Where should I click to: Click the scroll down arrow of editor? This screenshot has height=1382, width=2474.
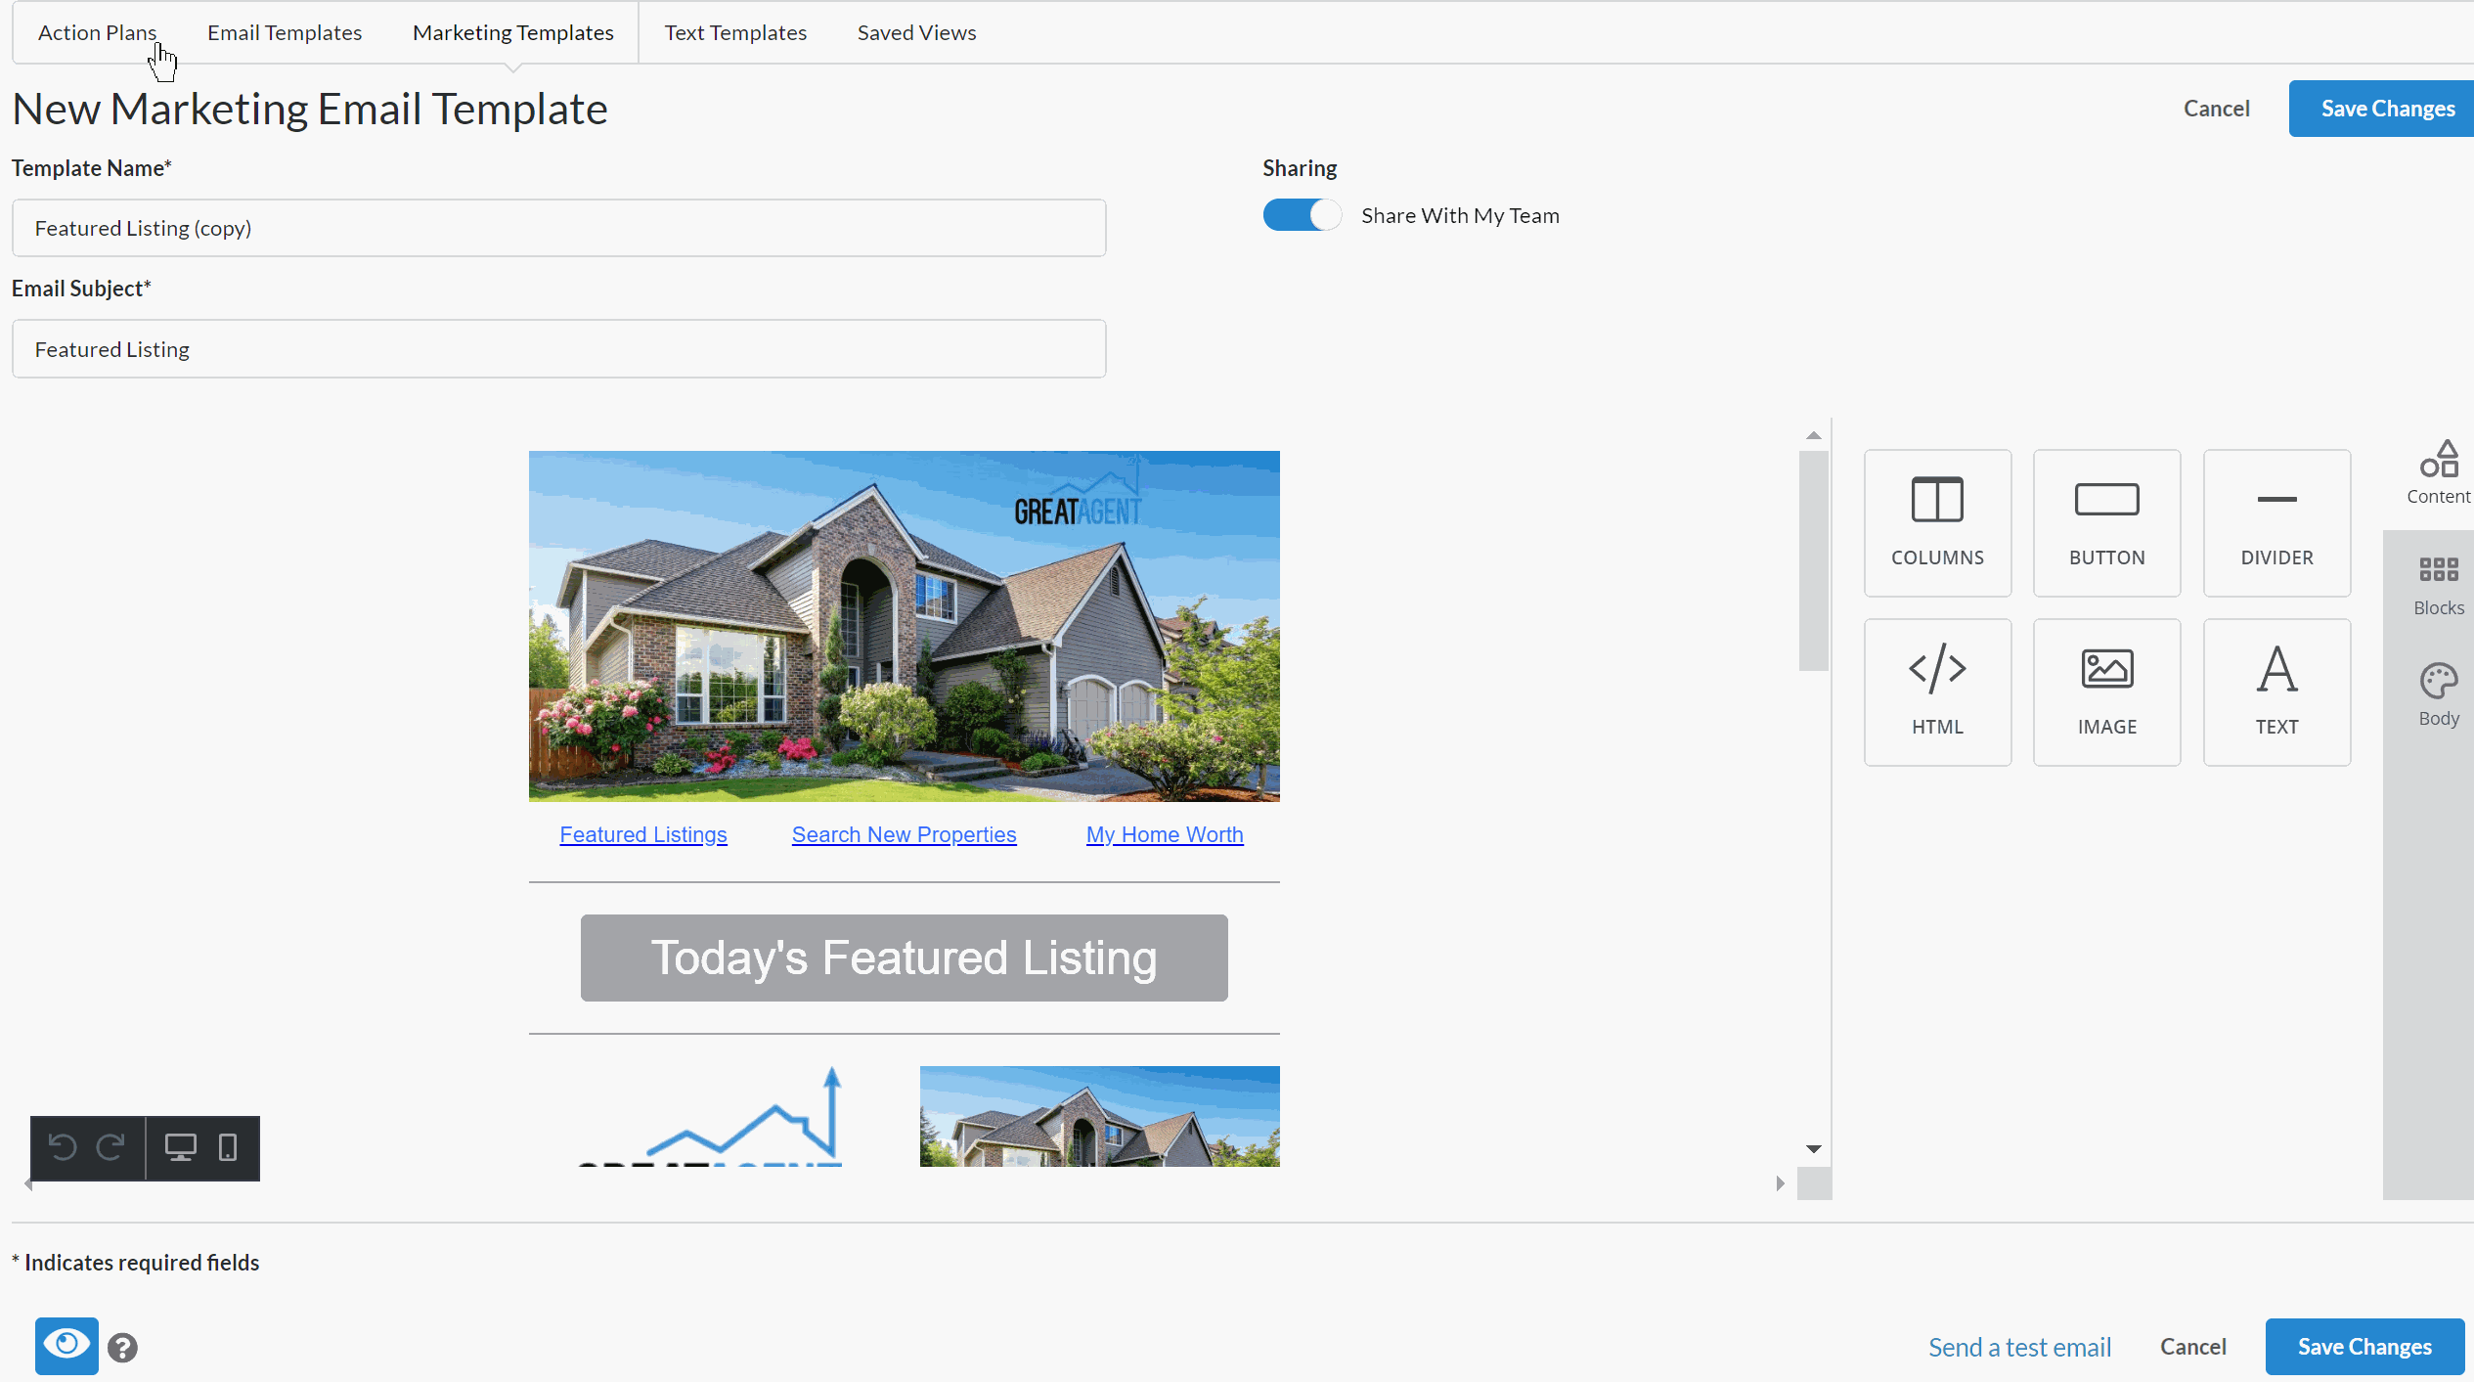tap(1813, 1148)
